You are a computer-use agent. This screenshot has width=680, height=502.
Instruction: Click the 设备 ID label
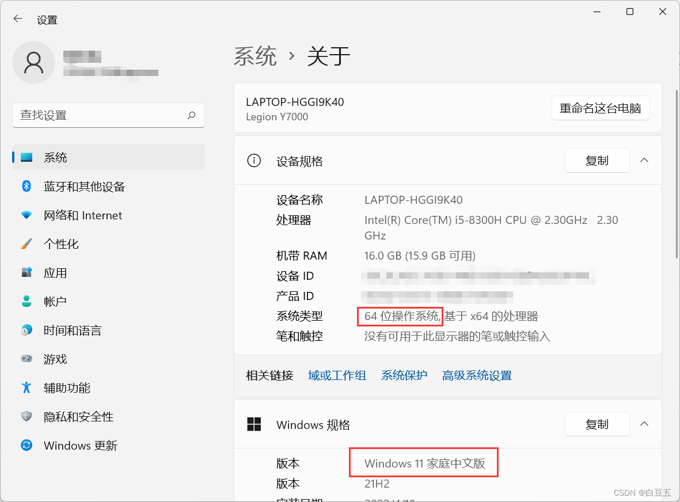click(x=295, y=276)
